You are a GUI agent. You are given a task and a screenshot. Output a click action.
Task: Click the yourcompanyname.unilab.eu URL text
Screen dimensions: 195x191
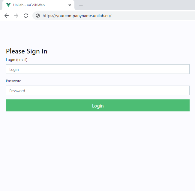(83, 16)
